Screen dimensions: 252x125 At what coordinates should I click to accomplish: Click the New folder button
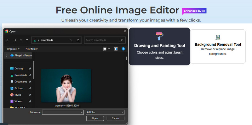pos(31,49)
